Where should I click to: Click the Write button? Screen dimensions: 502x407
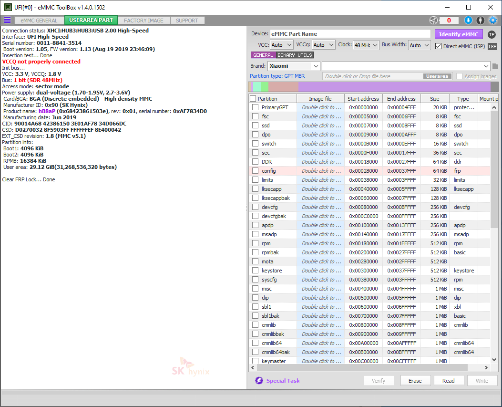click(482, 381)
